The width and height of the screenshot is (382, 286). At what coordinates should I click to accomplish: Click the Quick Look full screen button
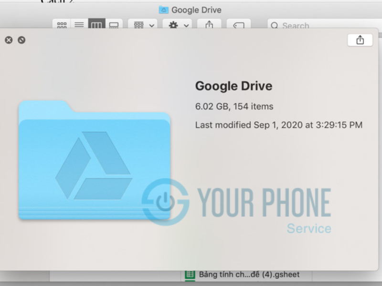[21, 40]
